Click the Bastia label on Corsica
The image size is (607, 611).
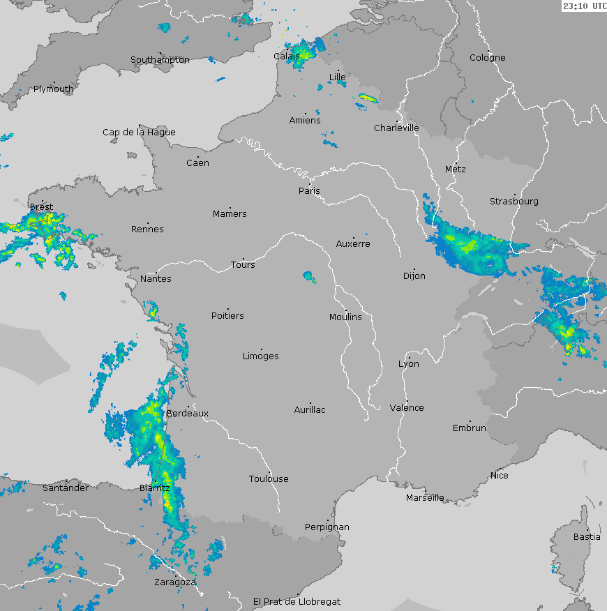point(587,537)
